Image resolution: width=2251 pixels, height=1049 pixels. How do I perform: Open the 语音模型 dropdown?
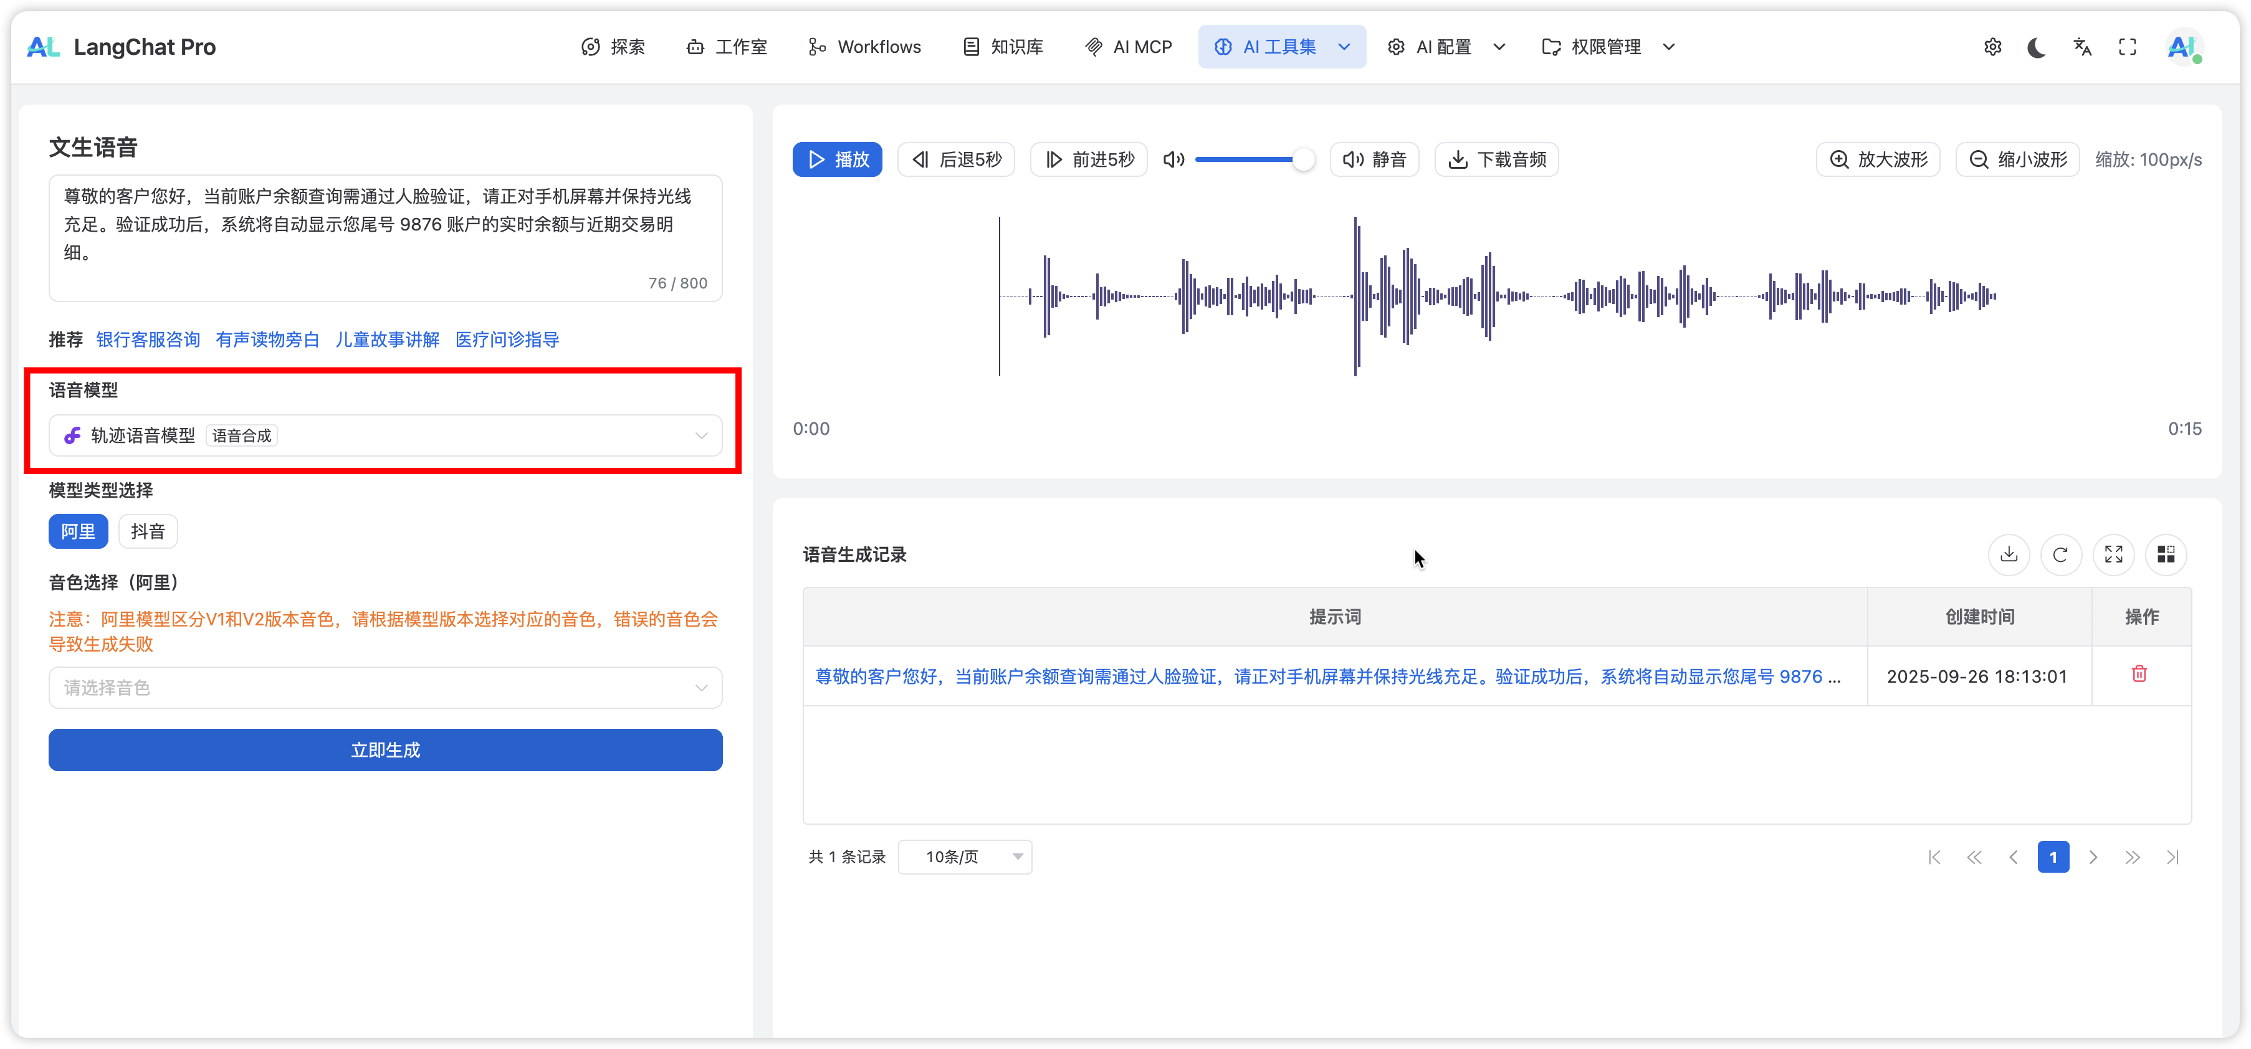[385, 436]
